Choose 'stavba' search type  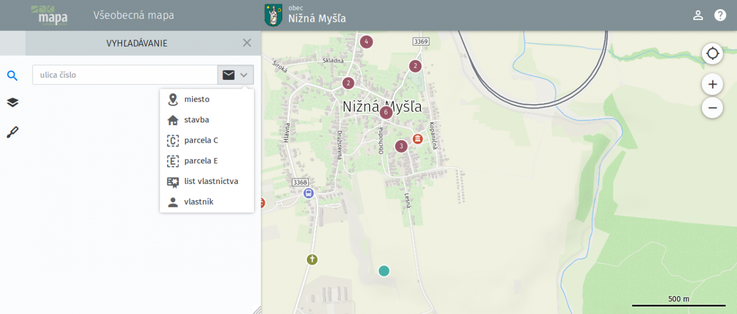pos(196,120)
